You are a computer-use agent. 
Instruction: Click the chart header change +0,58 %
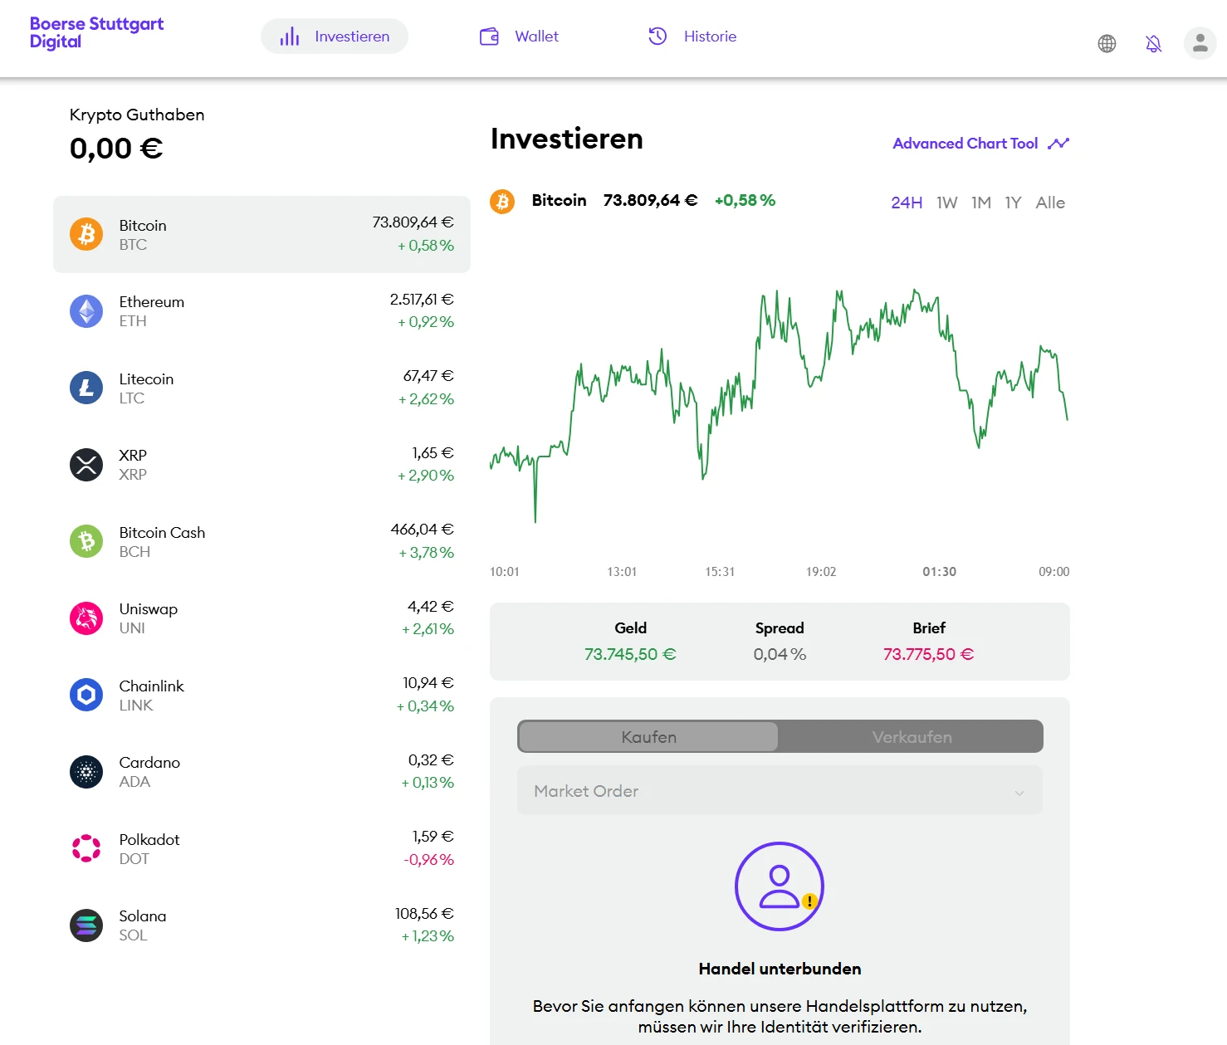(745, 200)
